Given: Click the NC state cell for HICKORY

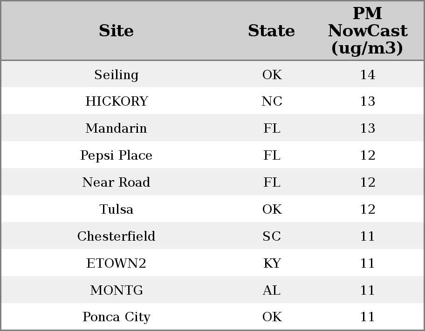Looking at the screenshot, I should coord(272,101).
